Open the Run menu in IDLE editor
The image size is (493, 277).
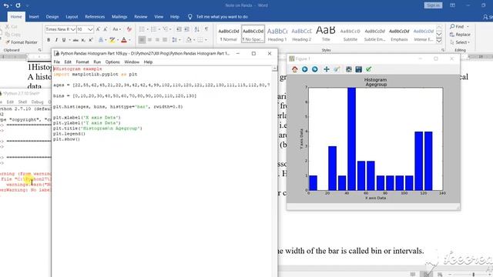pyautogui.click(x=97, y=62)
